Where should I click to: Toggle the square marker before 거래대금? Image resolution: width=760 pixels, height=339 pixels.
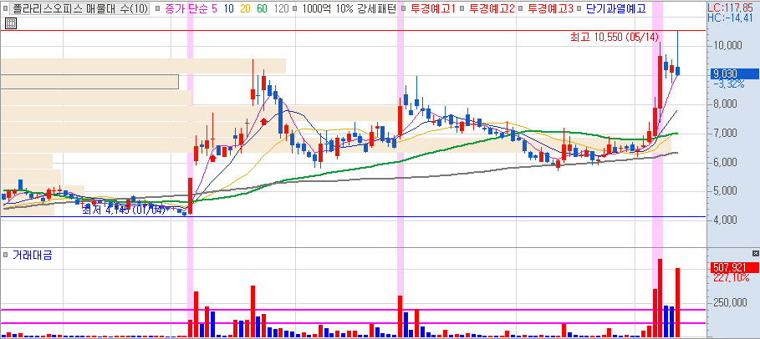click(x=5, y=255)
